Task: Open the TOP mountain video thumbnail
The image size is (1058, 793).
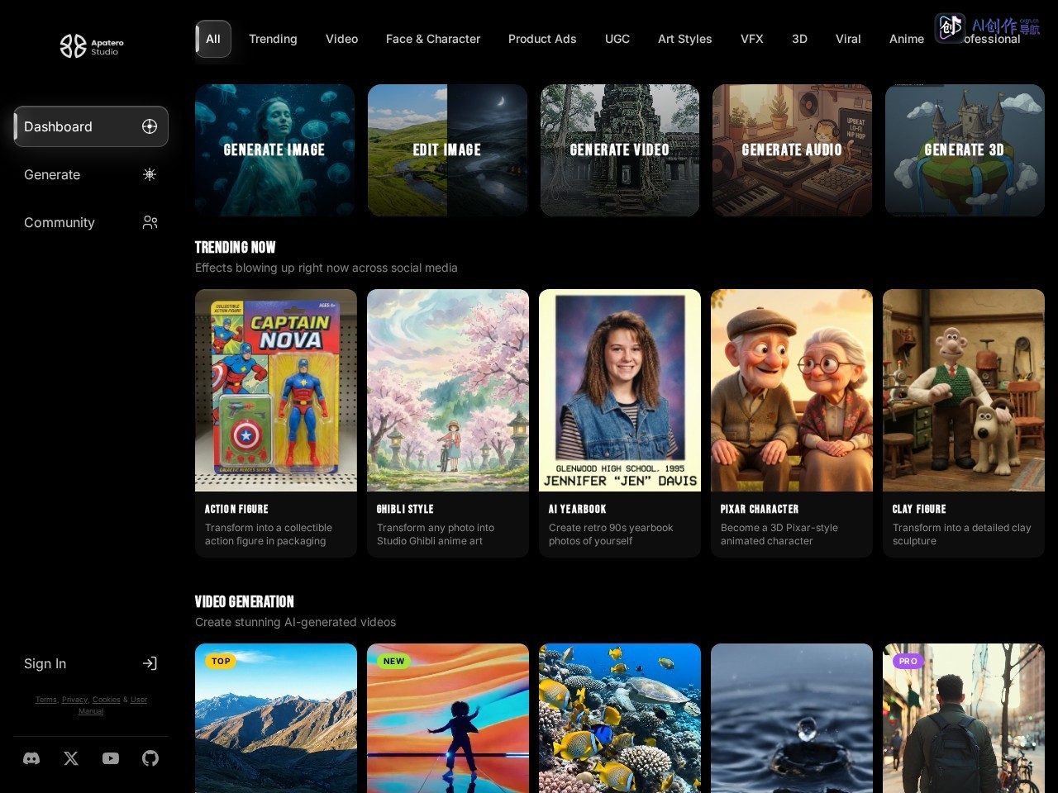Action: (x=276, y=719)
